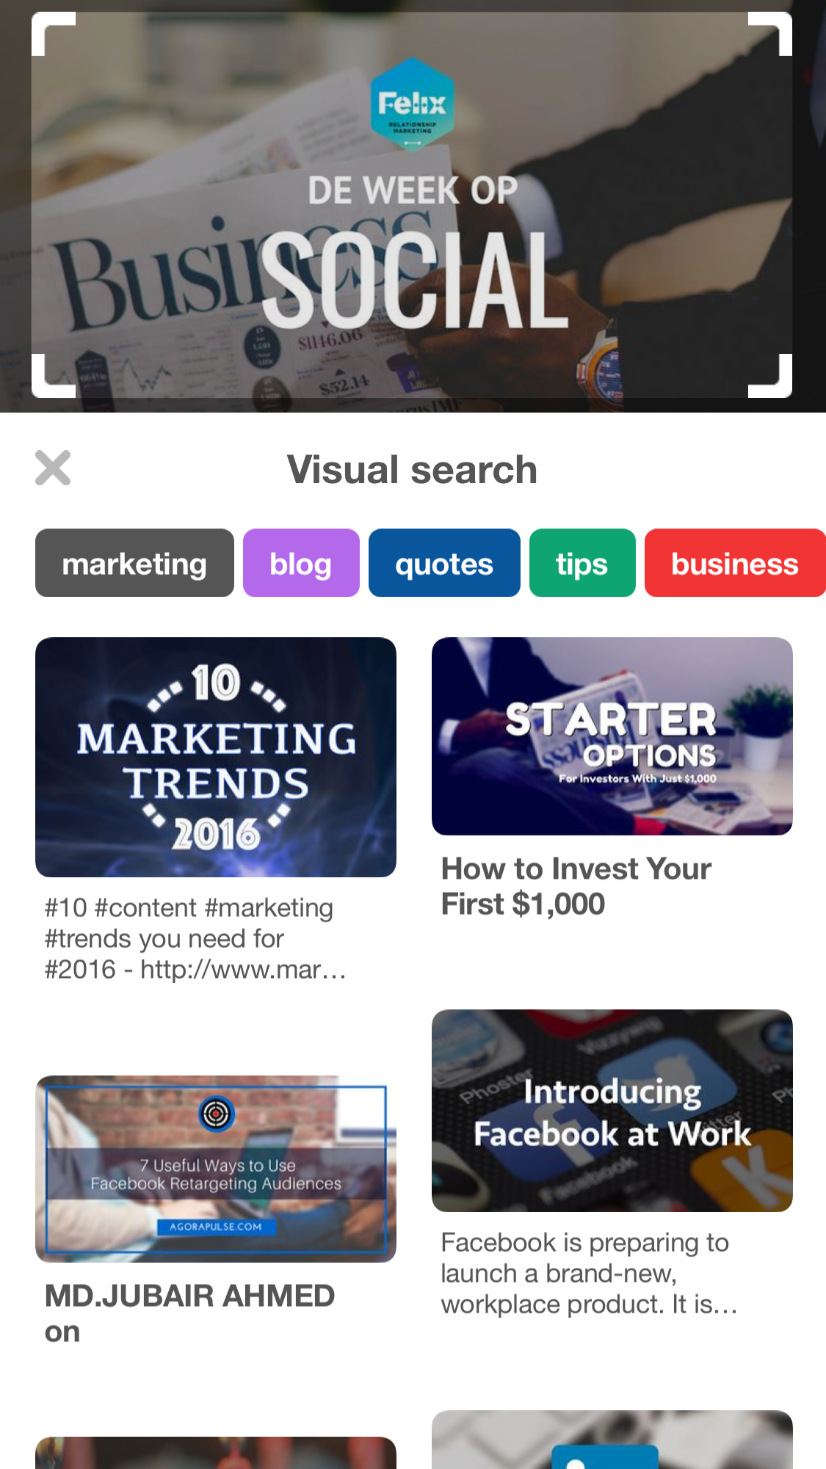
Task: Open the How to Invest Your First $1,000 title
Action: point(576,886)
